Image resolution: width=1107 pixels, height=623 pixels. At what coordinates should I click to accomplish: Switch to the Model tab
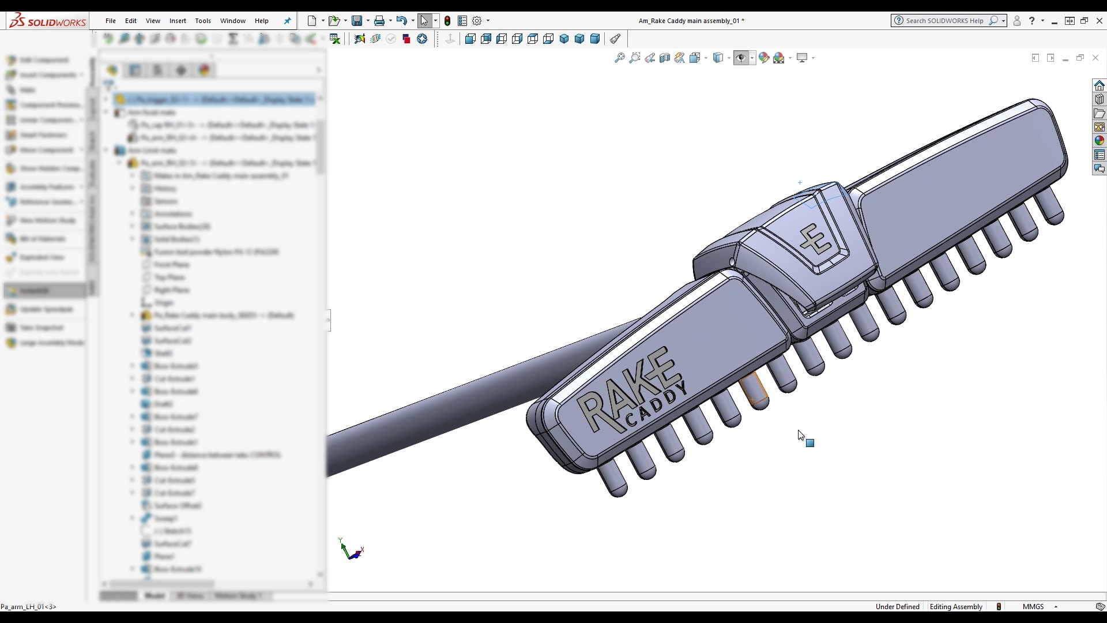coord(154,595)
